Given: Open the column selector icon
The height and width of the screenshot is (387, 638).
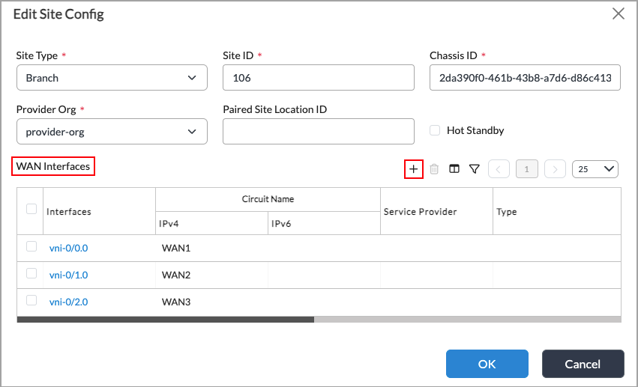Looking at the screenshot, I should click(x=454, y=168).
